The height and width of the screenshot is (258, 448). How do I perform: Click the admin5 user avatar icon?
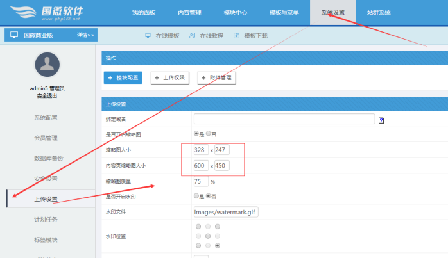click(47, 66)
